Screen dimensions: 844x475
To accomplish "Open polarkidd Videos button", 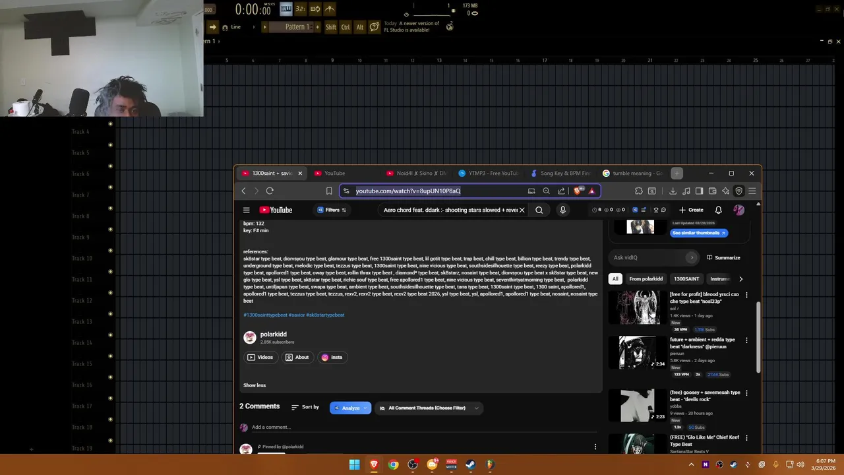I will (260, 357).
